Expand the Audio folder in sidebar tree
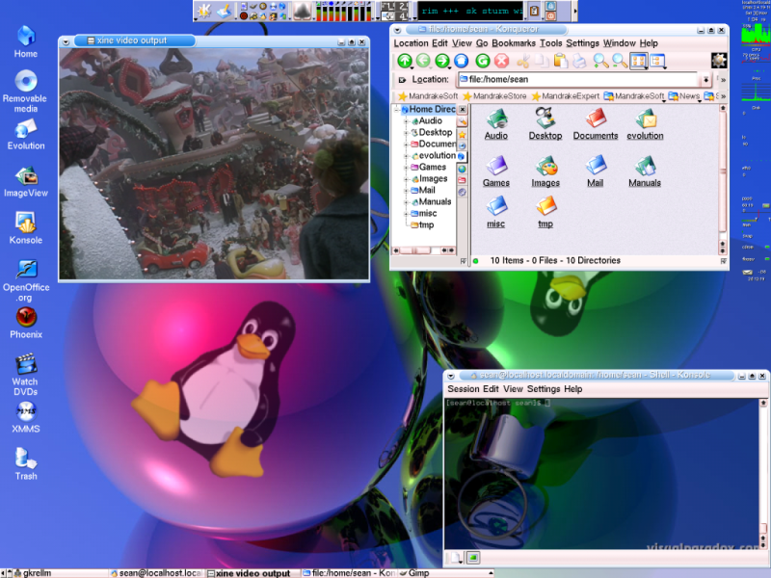Viewport: 771px width, 578px height. pyautogui.click(x=406, y=121)
